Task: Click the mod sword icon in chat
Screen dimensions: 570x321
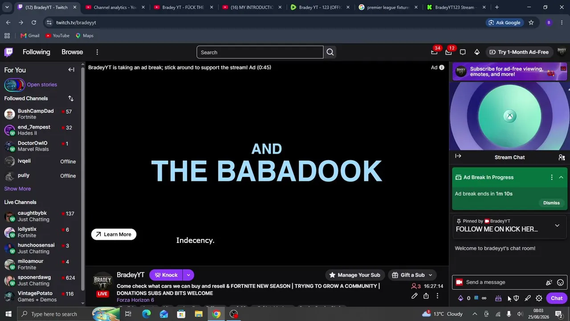Action: tap(528, 298)
